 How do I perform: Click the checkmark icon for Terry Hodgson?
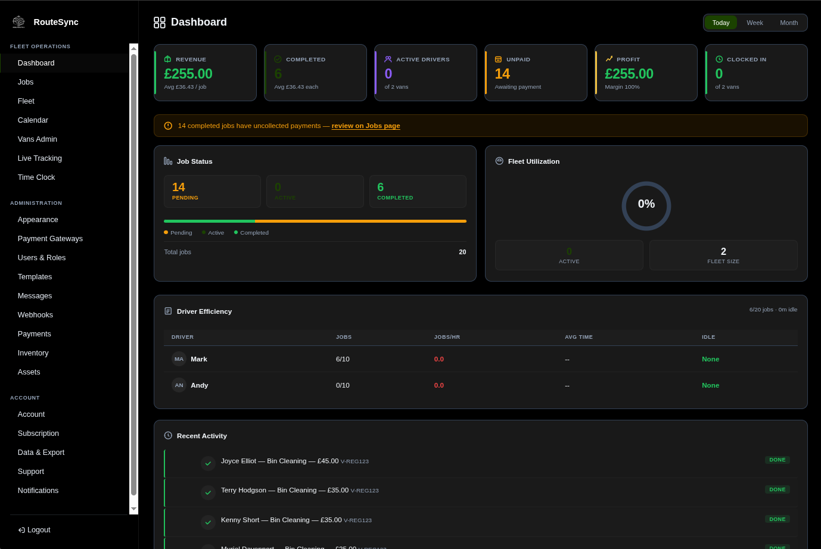(208, 492)
